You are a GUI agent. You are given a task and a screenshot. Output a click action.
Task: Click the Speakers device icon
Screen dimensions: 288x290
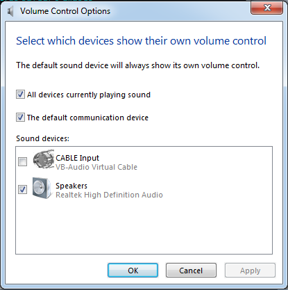point(42,188)
